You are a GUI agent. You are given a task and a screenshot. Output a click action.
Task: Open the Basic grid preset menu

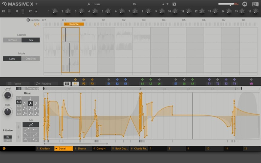pos(27,93)
